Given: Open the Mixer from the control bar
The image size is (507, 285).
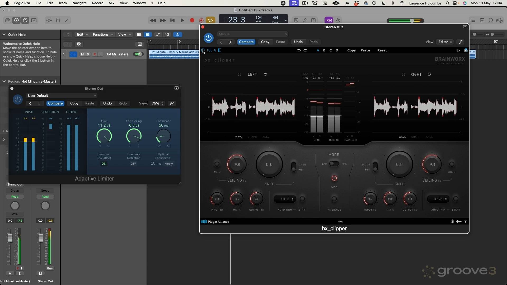Looking at the screenshot, I should (x=58, y=20).
